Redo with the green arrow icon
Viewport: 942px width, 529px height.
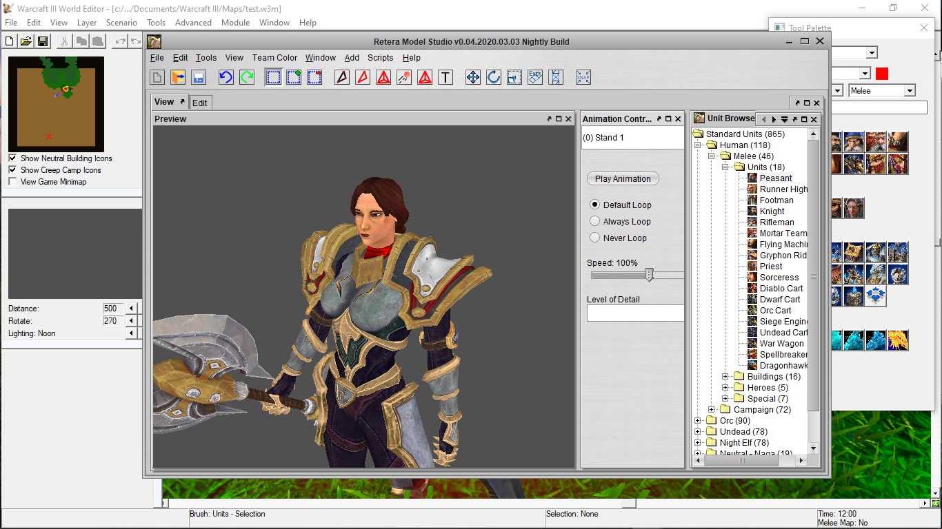[x=247, y=77]
